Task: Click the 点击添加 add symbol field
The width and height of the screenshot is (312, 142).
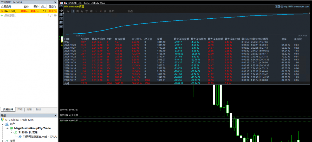Action: tap(10, 16)
